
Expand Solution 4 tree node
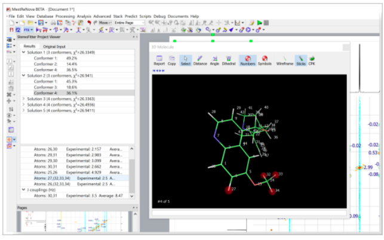(x=23, y=104)
